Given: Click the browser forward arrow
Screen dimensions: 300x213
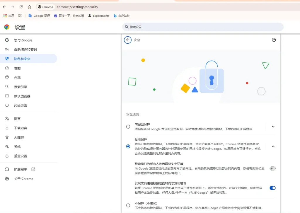Looking at the screenshot, I should [x=13, y=7].
